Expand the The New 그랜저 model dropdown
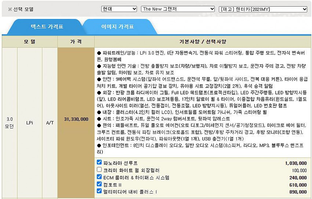 (178, 9)
